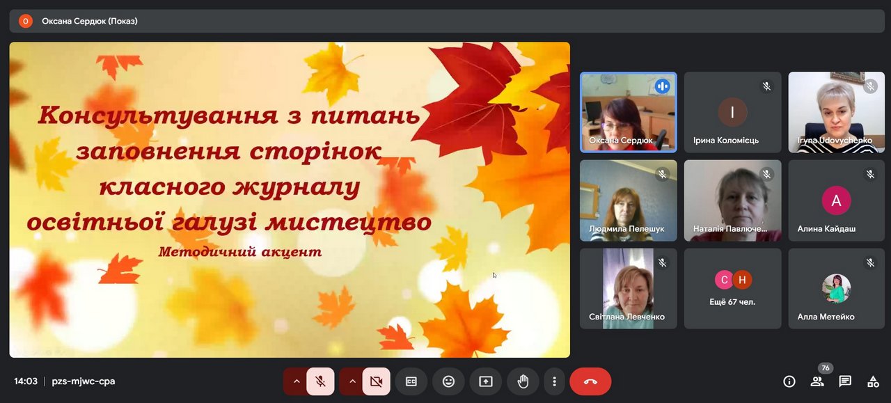Viewport: 891px width, 403px height.
Task: Unmute the microphone
Action: pos(320,381)
